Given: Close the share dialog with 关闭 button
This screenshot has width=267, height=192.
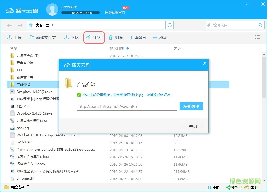Looking at the screenshot, I should point(193,126).
